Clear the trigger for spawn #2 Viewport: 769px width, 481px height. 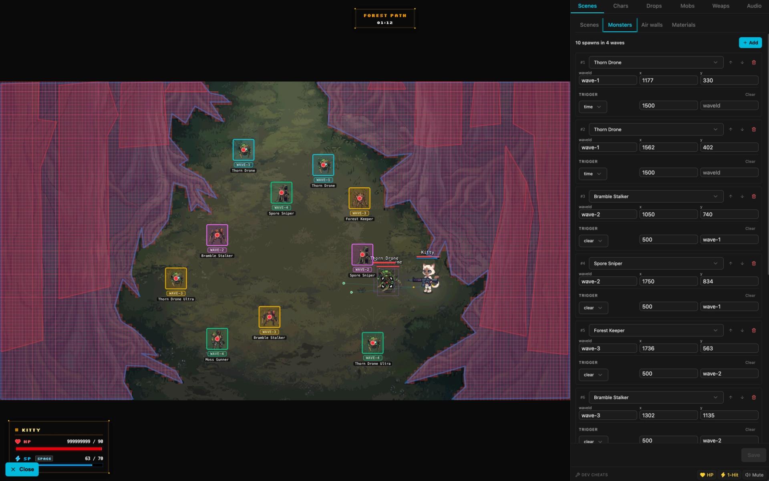coord(750,161)
